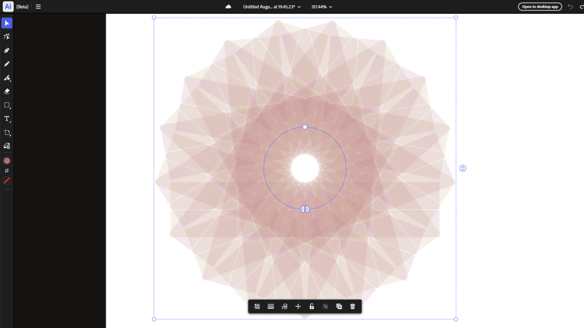Viewport: 584px width, 328px height.
Task: Open the stroke weight lines option
Action: [271, 306]
